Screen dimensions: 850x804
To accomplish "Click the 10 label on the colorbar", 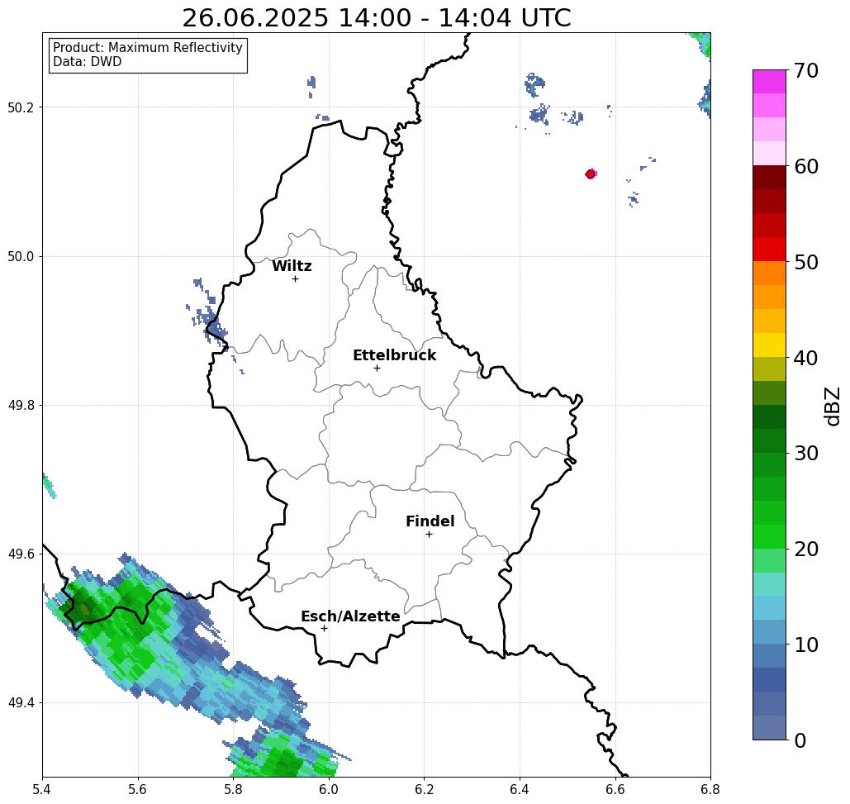I will [x=806, y=645].
